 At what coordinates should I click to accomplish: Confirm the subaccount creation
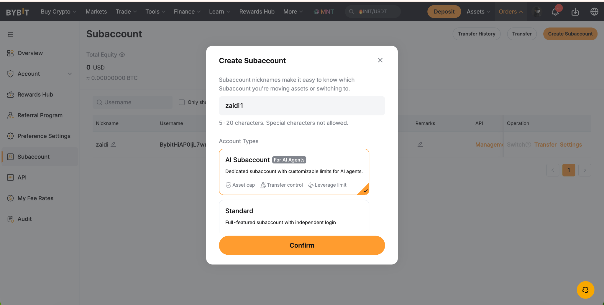pos(302,245)
